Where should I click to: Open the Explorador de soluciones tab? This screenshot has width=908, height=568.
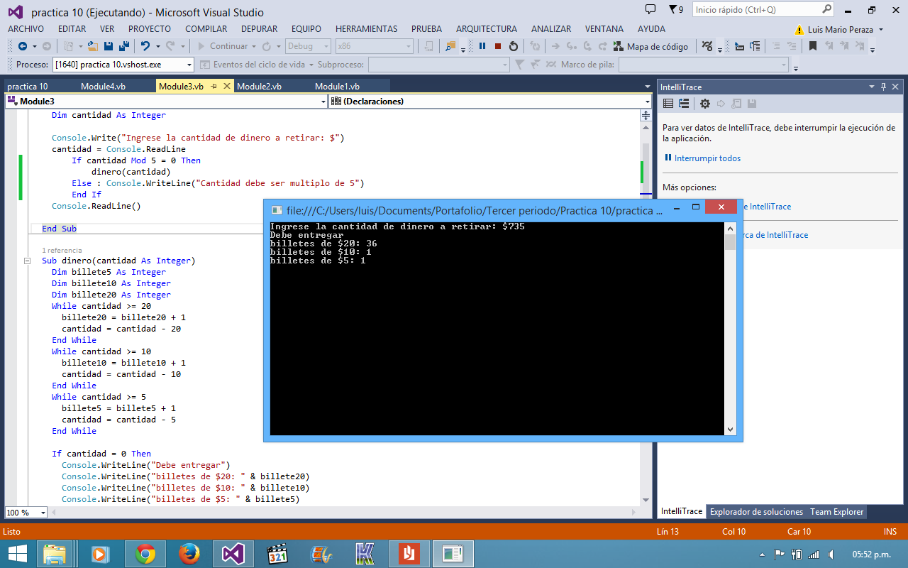click(x=756, y=511)
